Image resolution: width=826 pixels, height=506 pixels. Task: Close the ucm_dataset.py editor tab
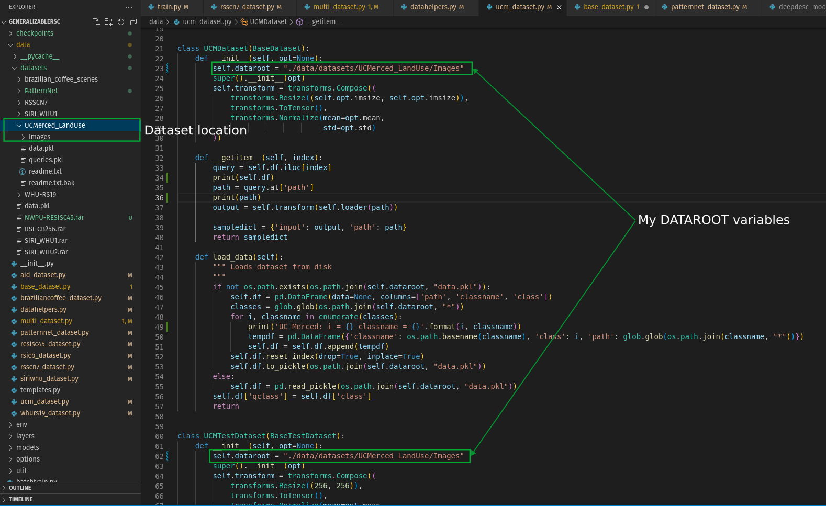(x=559, y=7)
